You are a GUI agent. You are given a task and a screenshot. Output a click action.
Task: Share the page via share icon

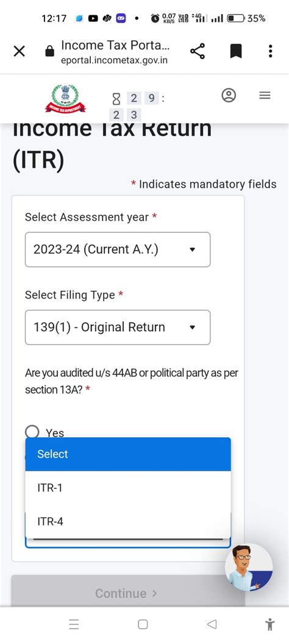pos(198,51)
